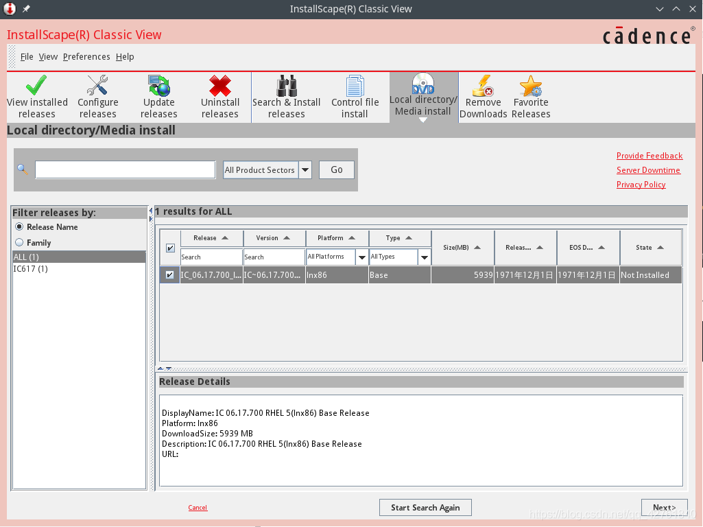Screen dimensions: 703x527
Task: Select IC617 (1) in filter list
Action: pyautogui.click(x=79, y=269)
